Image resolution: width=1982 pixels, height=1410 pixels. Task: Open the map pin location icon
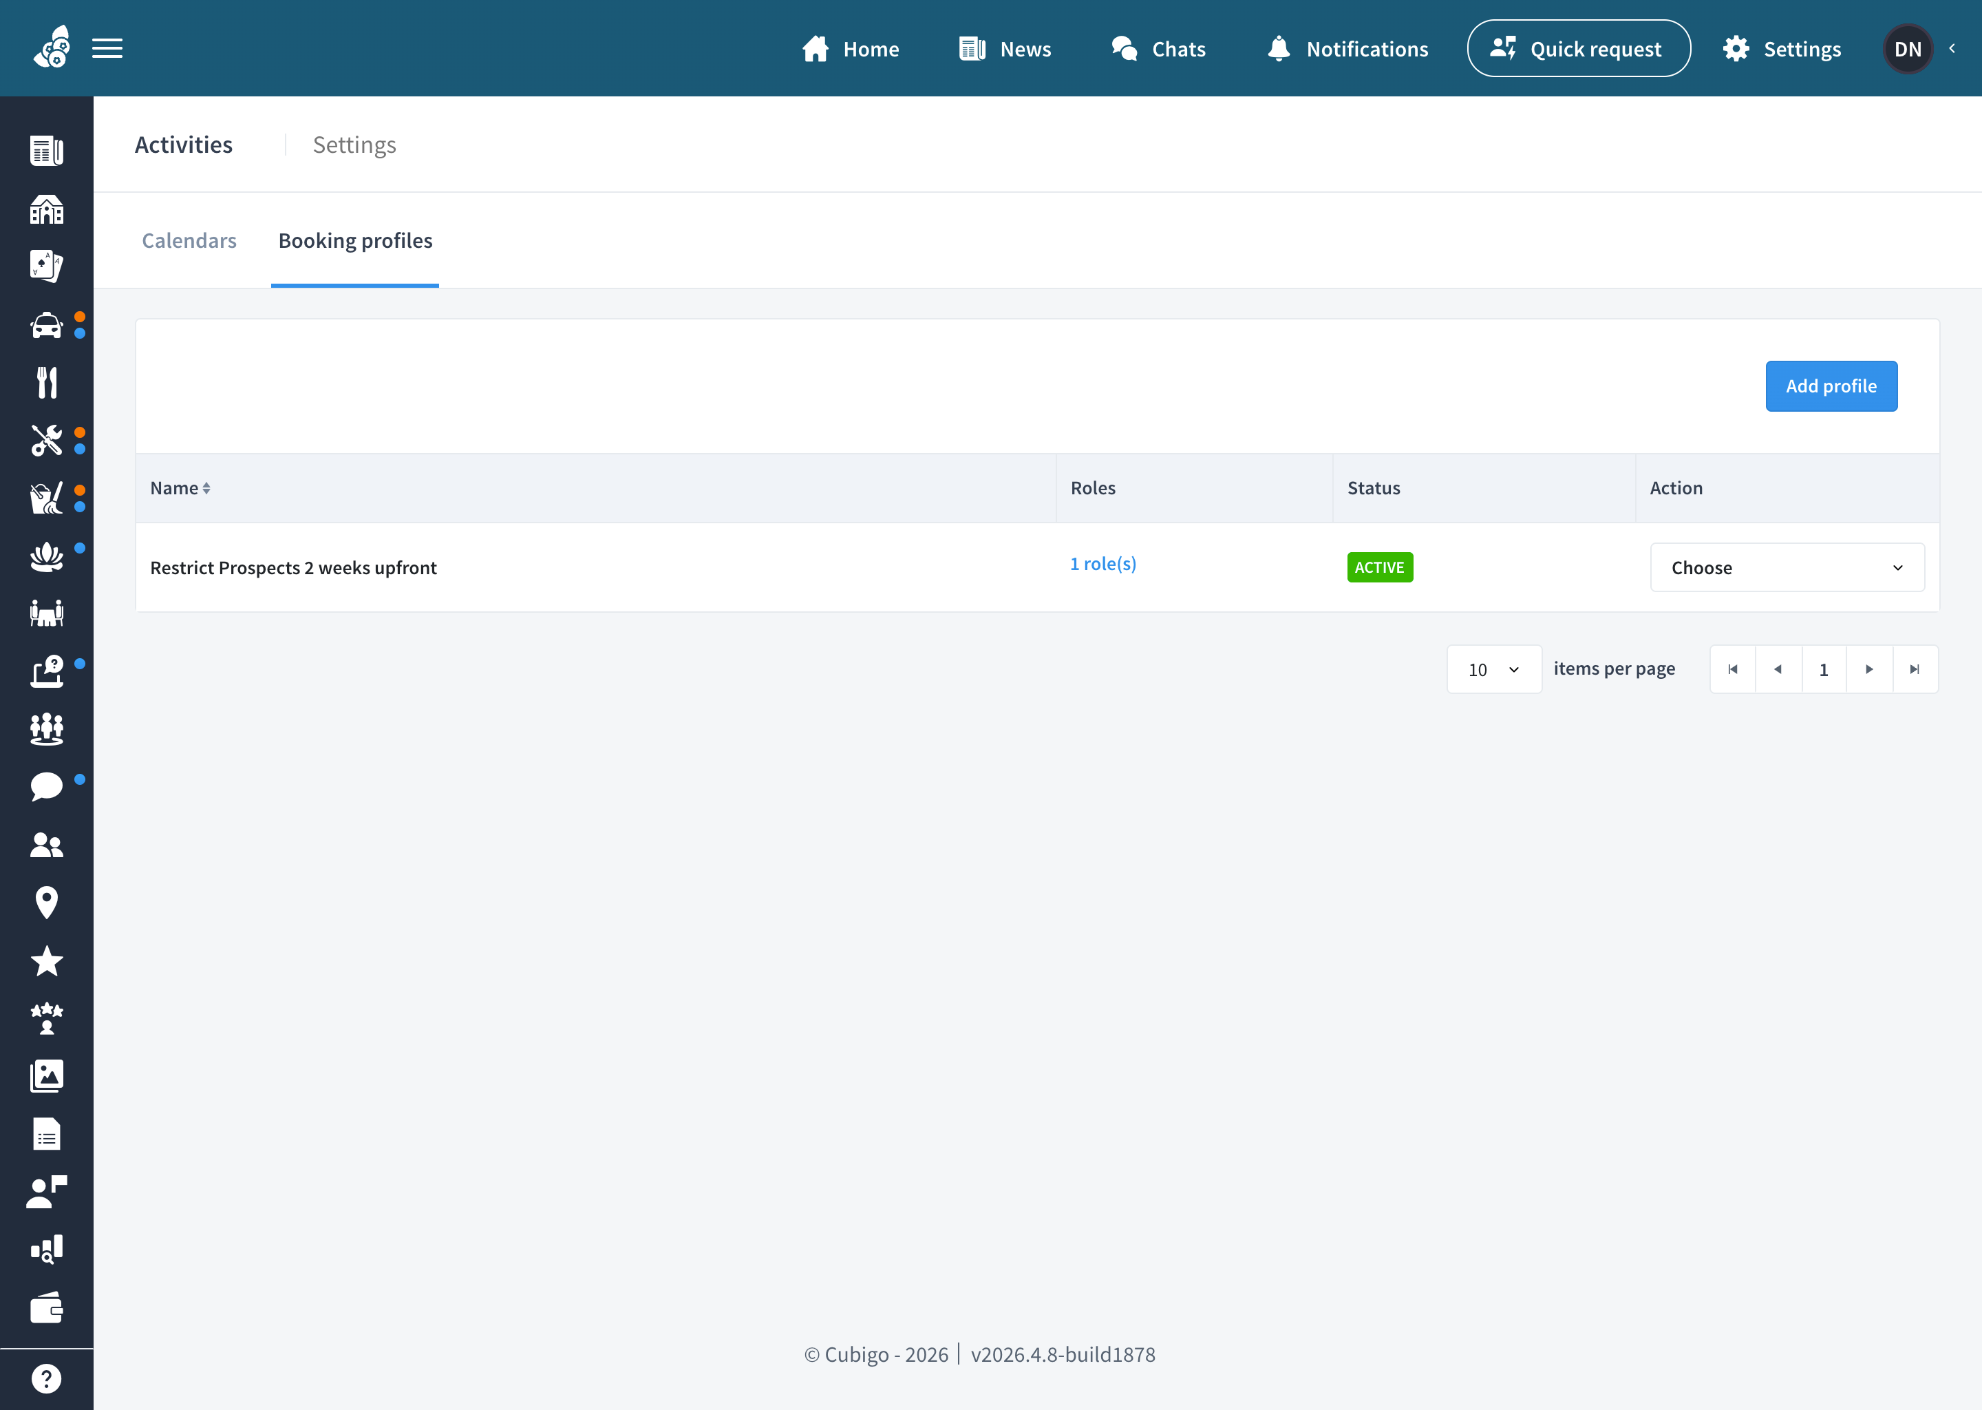coord(47,903)
